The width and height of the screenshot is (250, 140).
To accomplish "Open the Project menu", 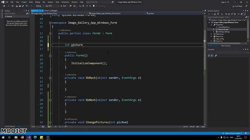I will (24, 2).
